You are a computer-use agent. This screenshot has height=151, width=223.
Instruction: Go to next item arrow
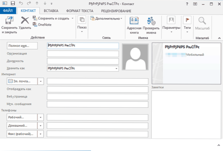pos(45,3)
